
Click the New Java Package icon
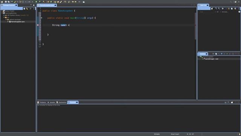(x=48, y=2)
